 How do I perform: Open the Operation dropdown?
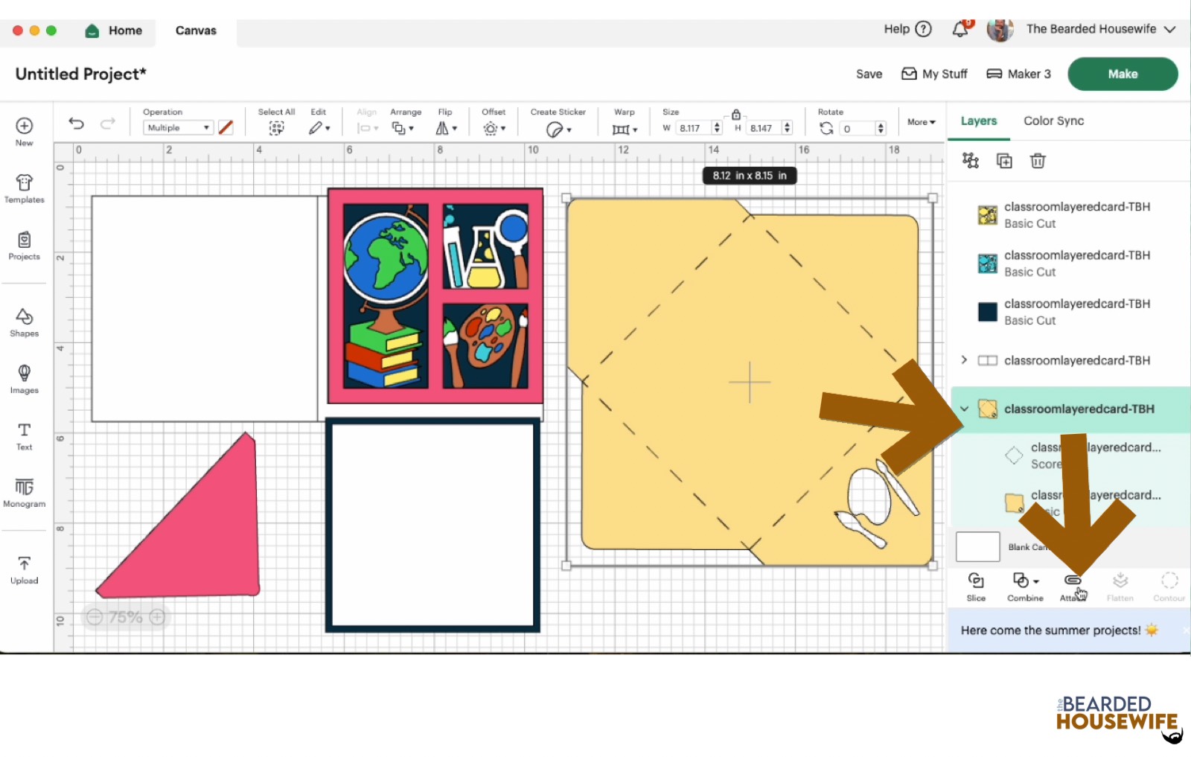[178, 128]
